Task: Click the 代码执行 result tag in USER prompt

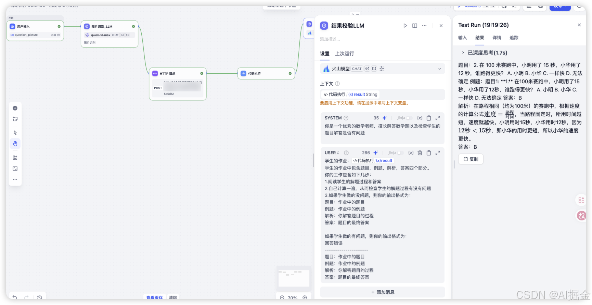Action: (x=373, y=161)
